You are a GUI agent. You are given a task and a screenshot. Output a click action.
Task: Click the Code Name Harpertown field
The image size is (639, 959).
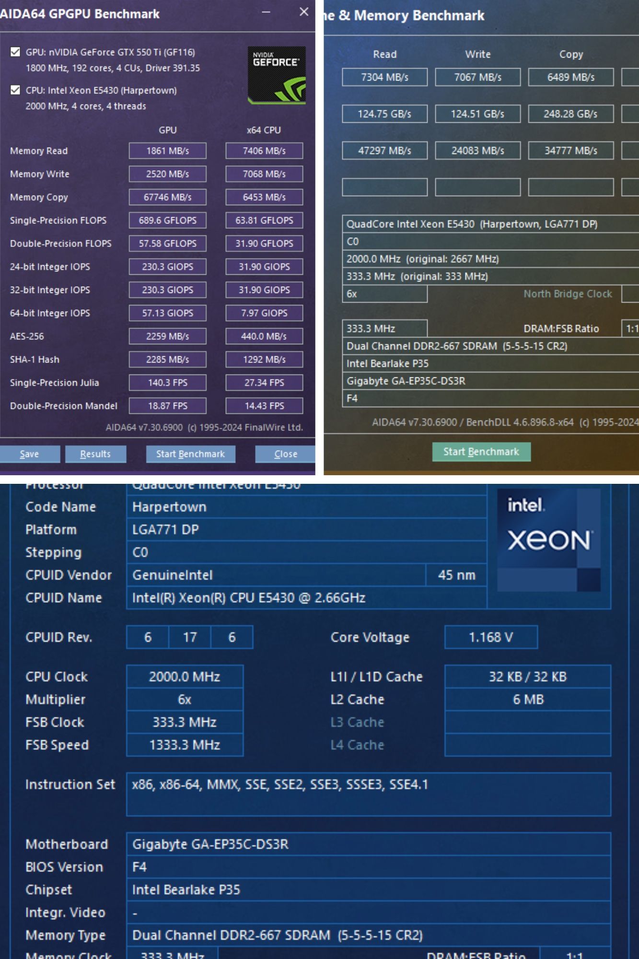point(307,507)
